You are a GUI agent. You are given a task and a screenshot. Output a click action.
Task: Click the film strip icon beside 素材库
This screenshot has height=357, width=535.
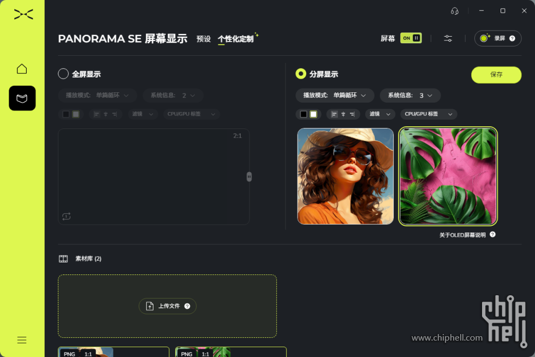coord(63,259)
